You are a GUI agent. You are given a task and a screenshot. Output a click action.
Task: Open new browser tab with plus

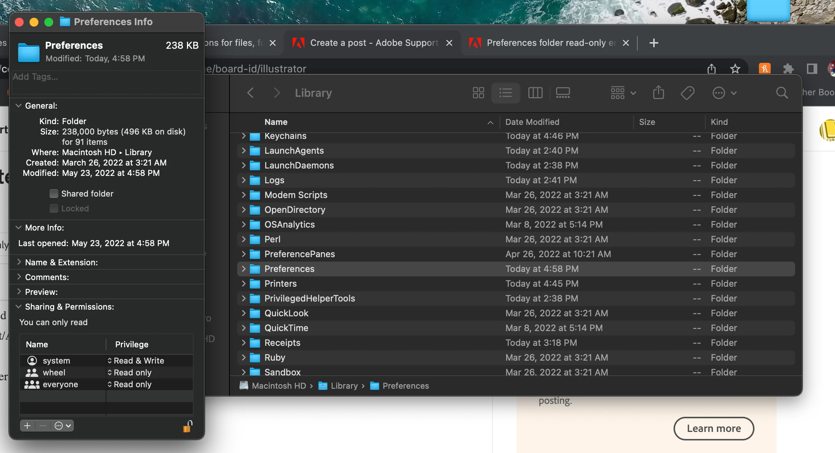coord(654,43)
